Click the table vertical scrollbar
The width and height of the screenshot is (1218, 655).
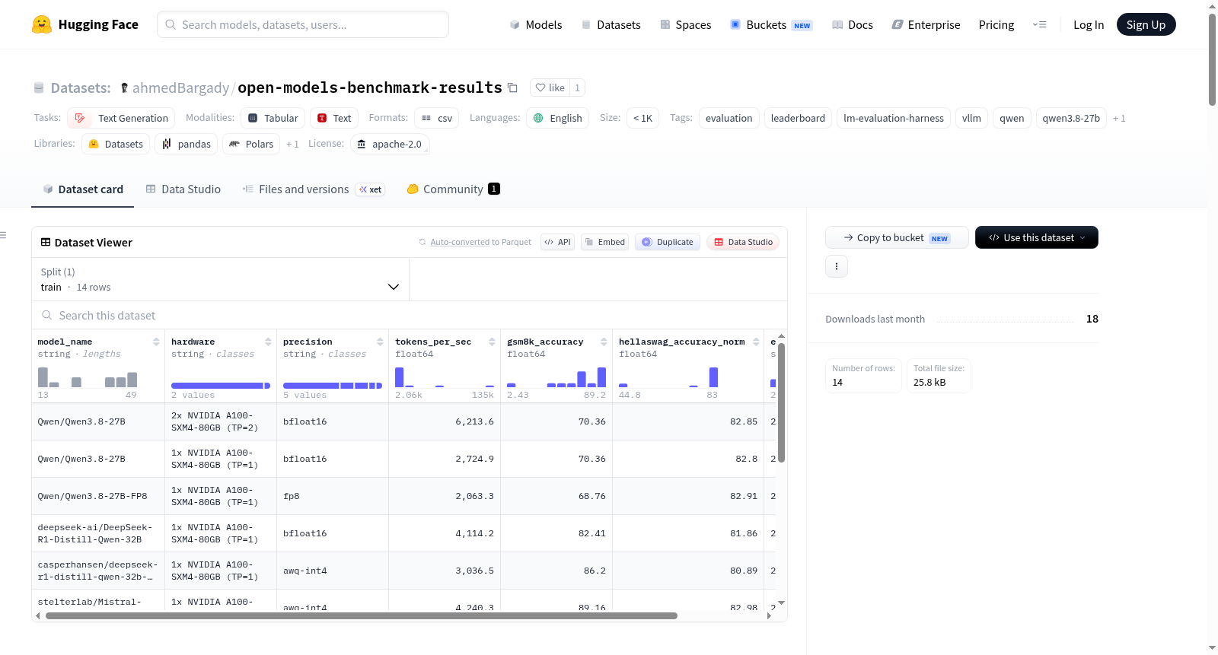click(x=781, y=402)
